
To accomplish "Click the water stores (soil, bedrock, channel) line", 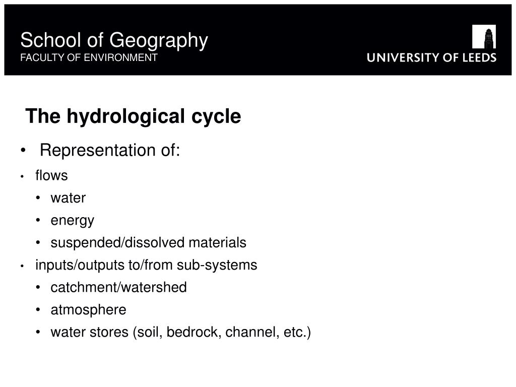I will [181, 333].
